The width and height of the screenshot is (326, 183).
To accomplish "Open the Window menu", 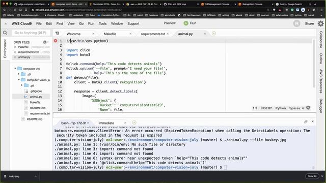I will 117,24.
